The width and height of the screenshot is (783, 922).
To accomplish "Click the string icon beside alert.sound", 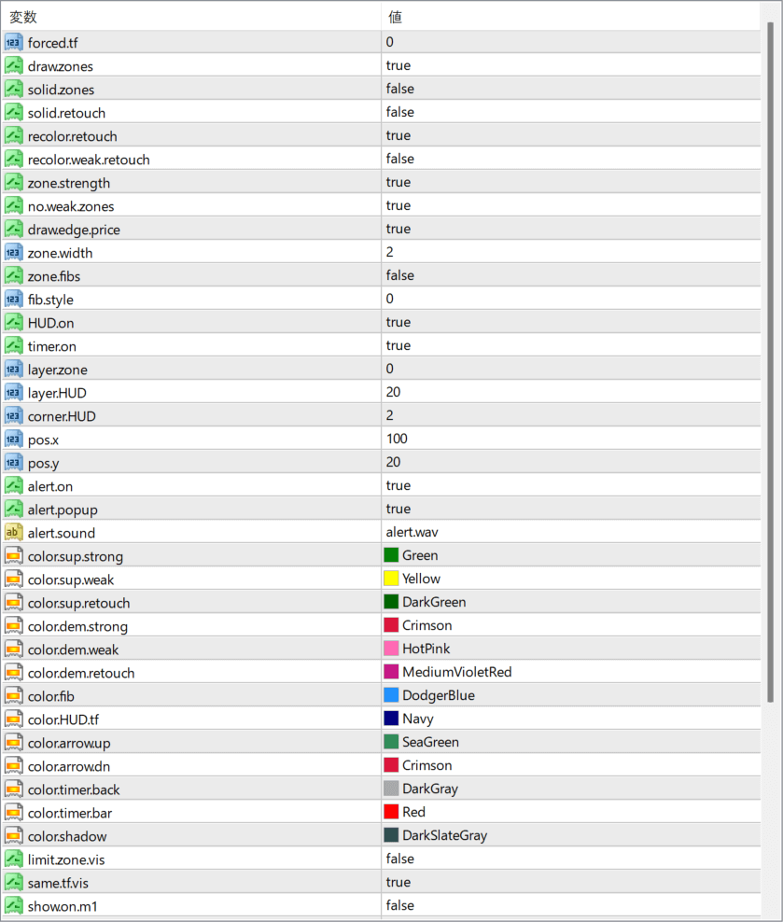I will (x=13, y=532).
